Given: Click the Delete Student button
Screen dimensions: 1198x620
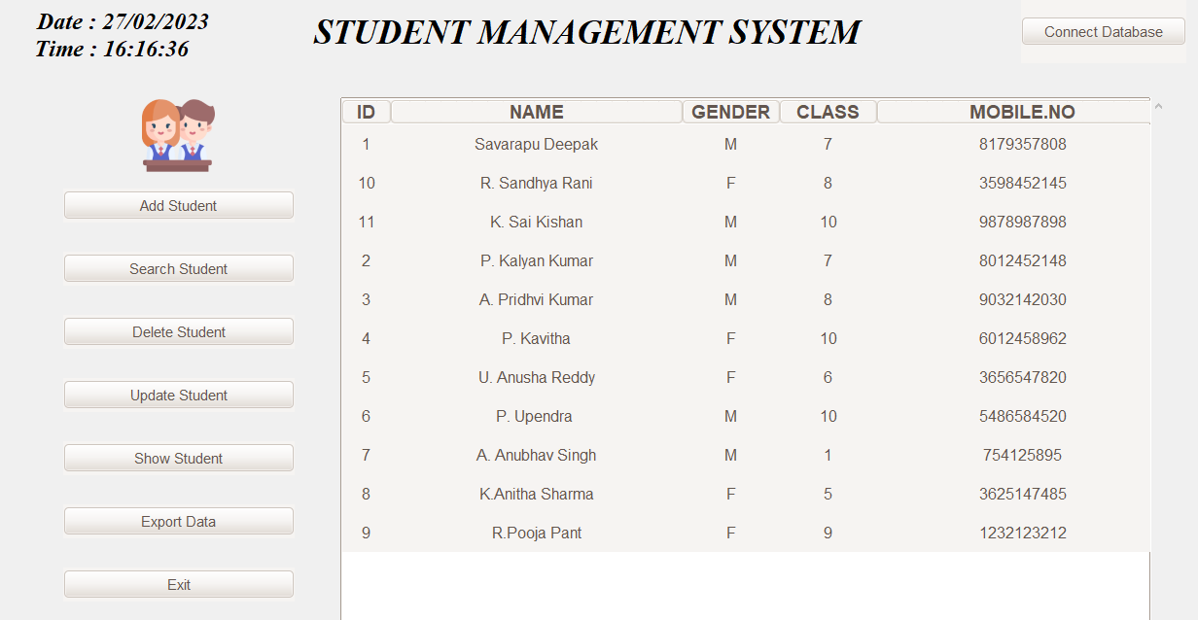Looking at the screenshot, I should [x=178, y=331].
